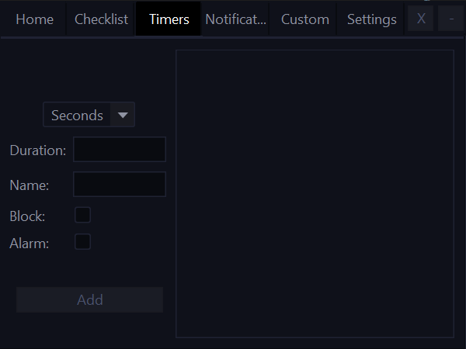Go to the Notifications tab
Image resolution: width=466 pixels, height=349 pixels.
point(235,19)
